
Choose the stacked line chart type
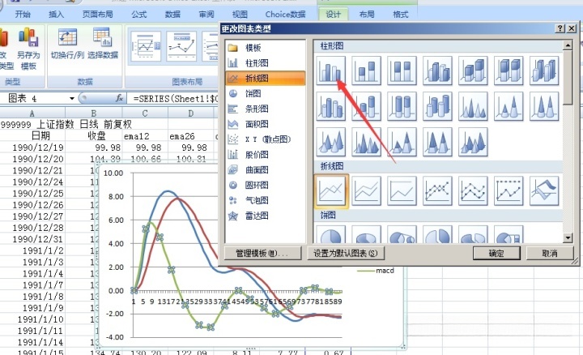366,191
